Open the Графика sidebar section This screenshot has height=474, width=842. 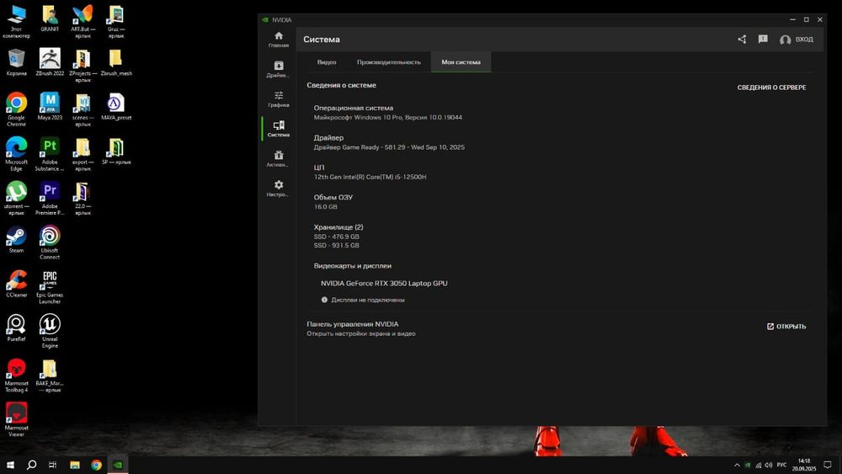tap(278, 99)
